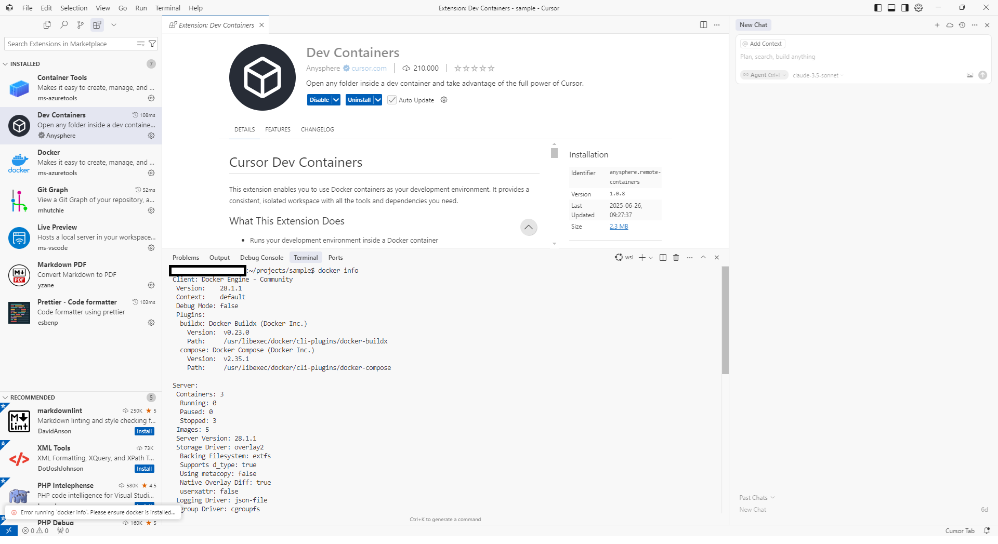Open the Terminal menu in menu bar
Image resolution: width=998 pixels, height=544 pixels.
[x=167, y=8]
